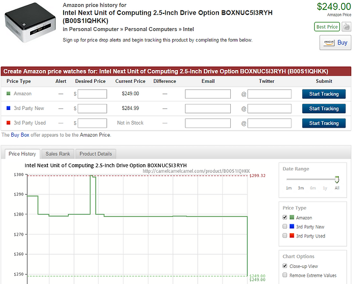Viewport: 355px width, 284px height.
Task: Switch to the Price History tab
Action: click(x=22, y=154)
